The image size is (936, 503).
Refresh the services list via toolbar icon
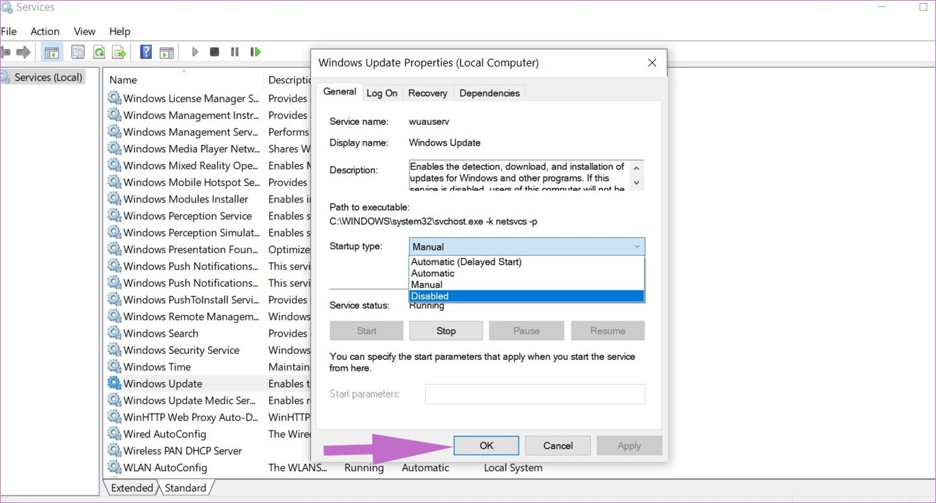pyautogui.click(x=99, y=52)
